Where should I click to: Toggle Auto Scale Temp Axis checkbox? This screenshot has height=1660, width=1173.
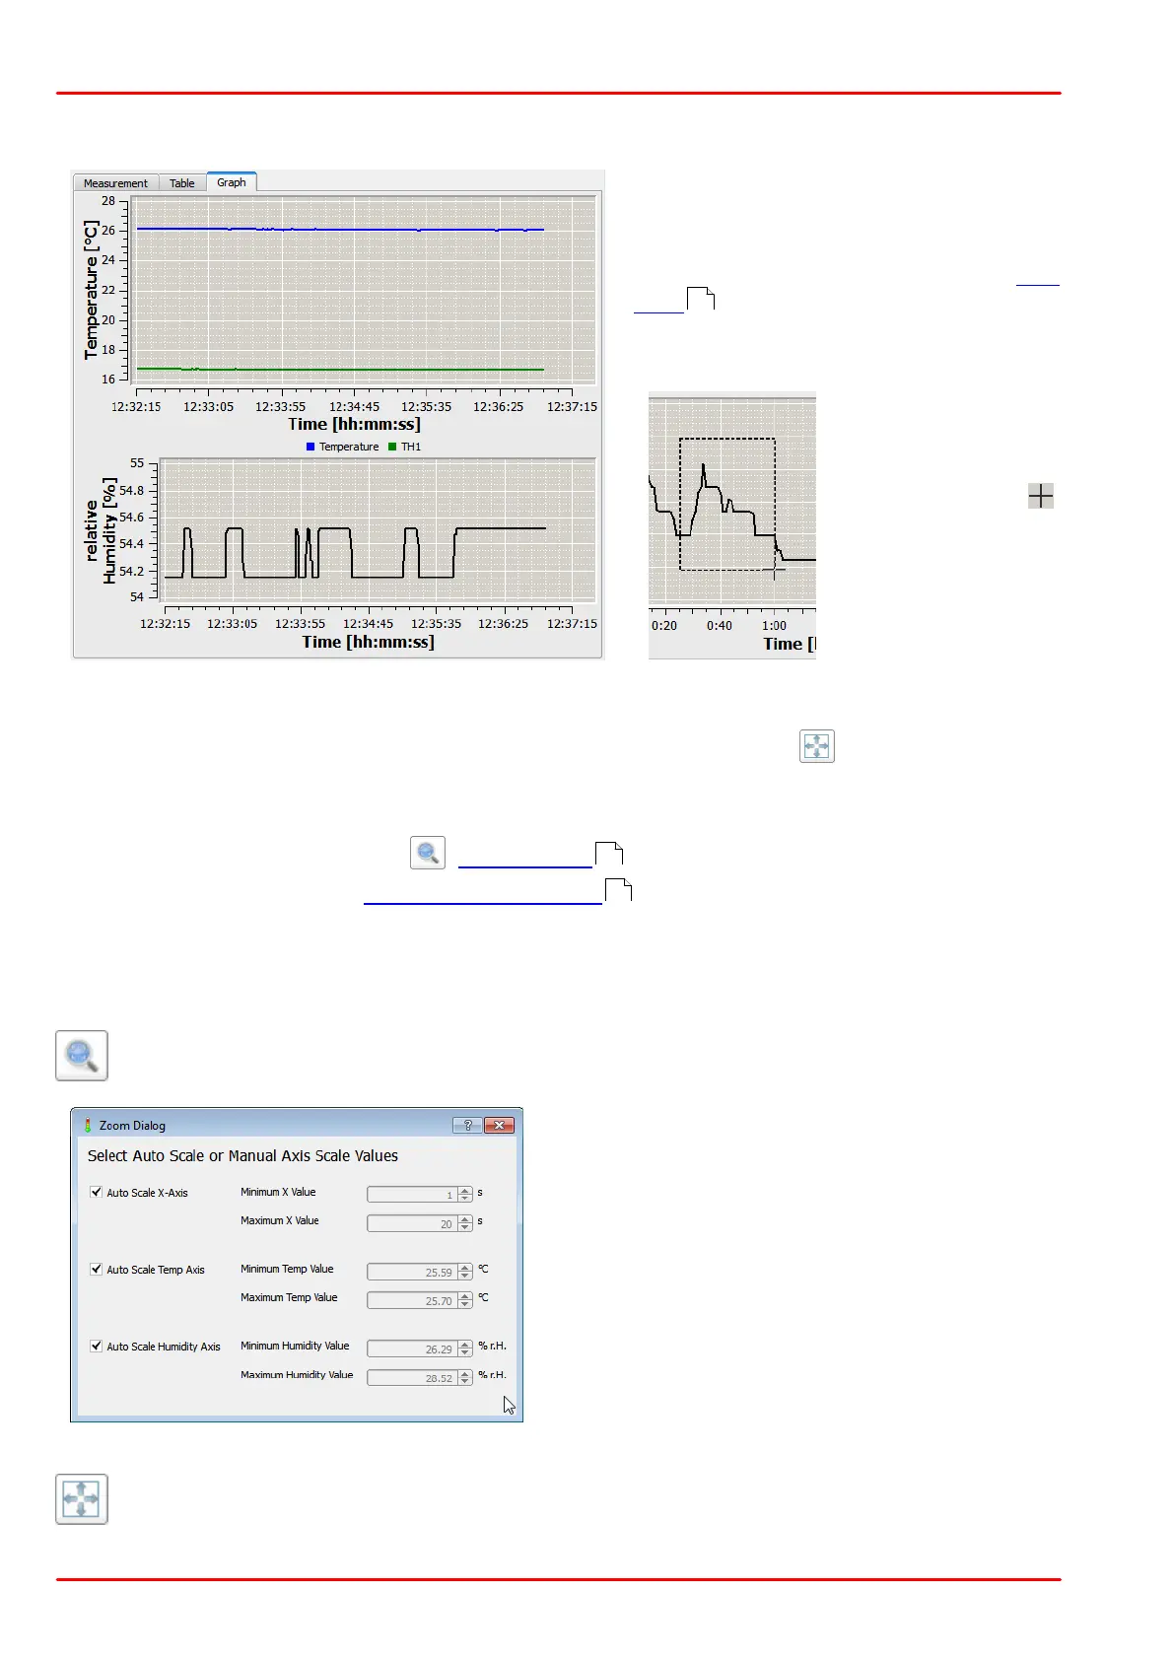coord(97,1269)
